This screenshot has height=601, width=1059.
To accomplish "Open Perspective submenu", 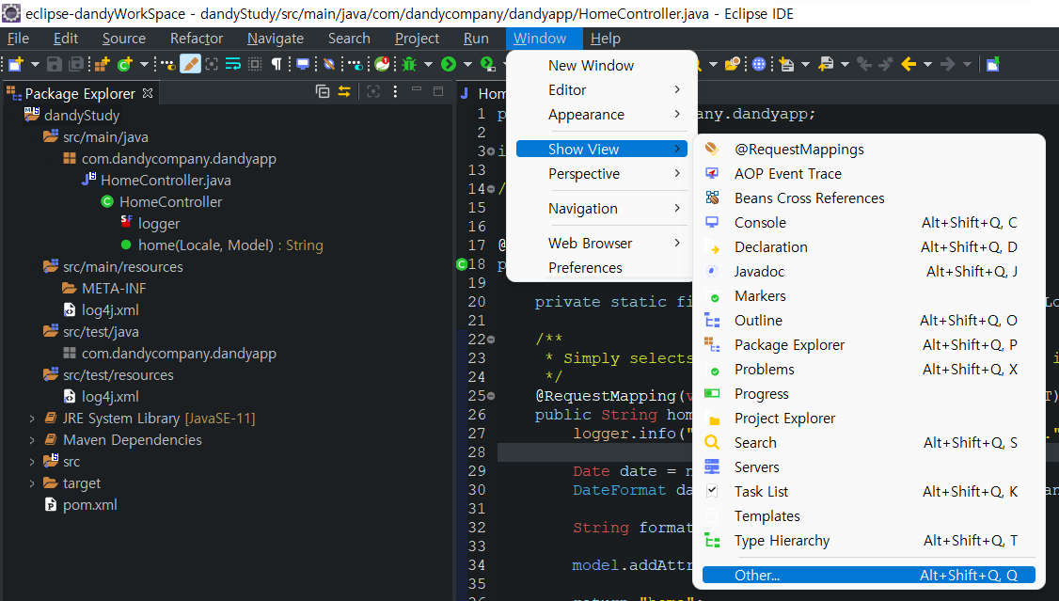I will [x=602, y=174].
